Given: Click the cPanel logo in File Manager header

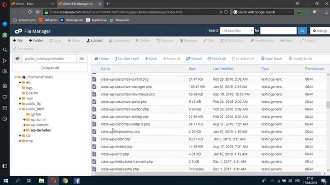Looking at the screenshot, I should tap(19, 31).
